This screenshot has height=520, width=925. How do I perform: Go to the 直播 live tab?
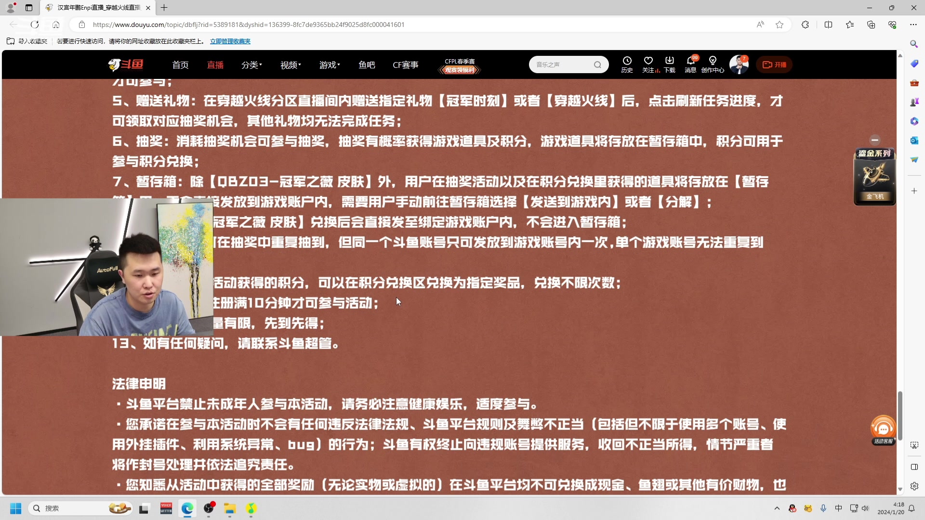[215, 65]
